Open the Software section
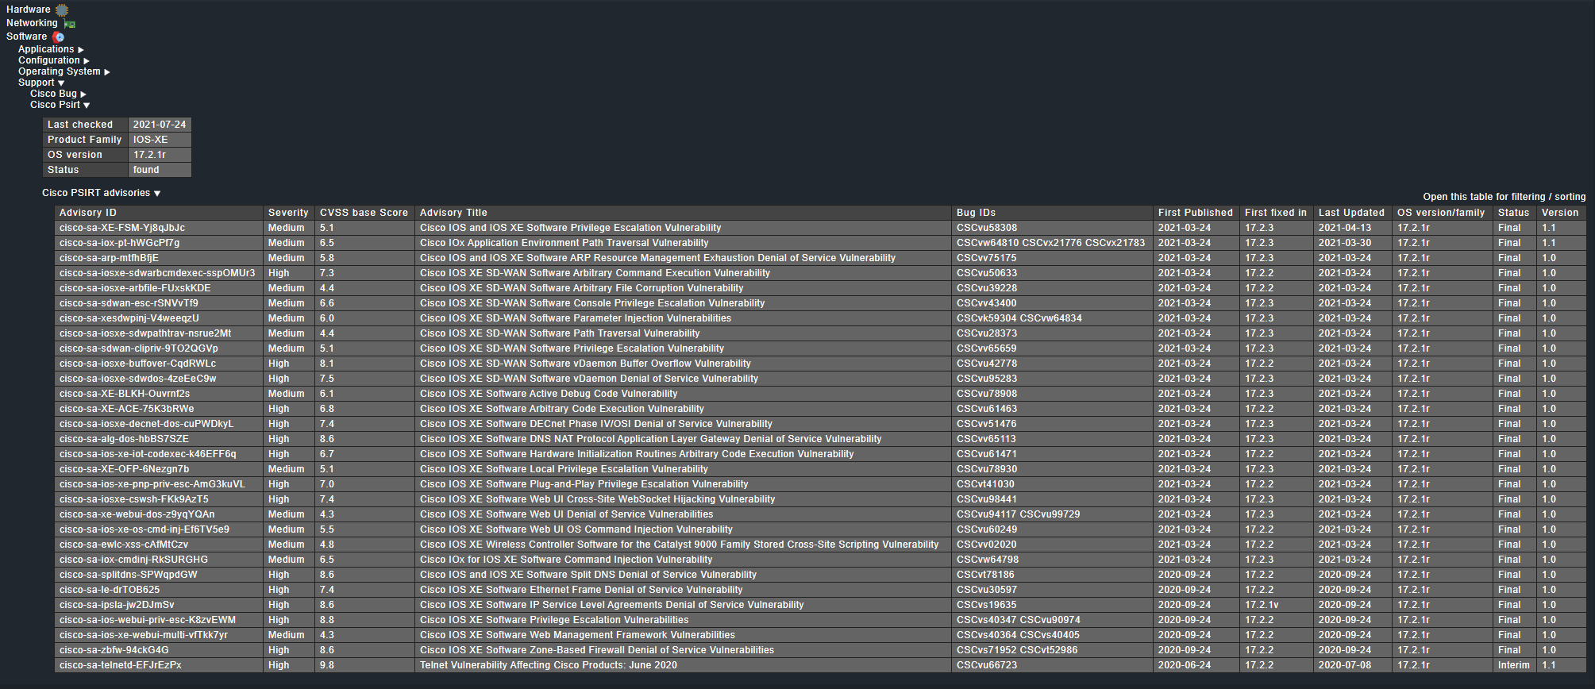Viewport: 1595px width, 689px height. pos(26,37)
